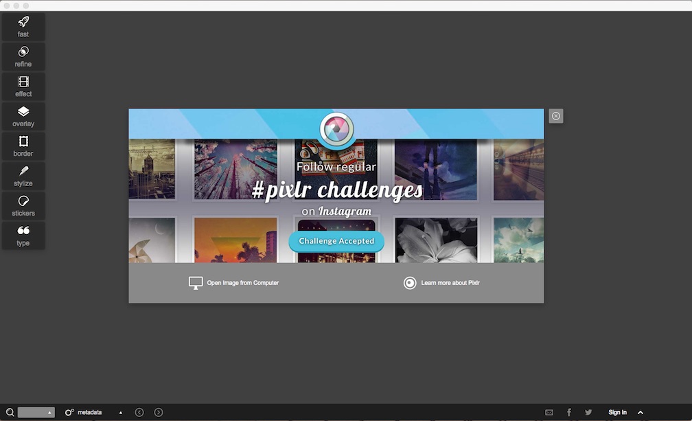Click the orange sunset palm trees thumbnail
Screen dimensions: 692x421
click(235, 240)
